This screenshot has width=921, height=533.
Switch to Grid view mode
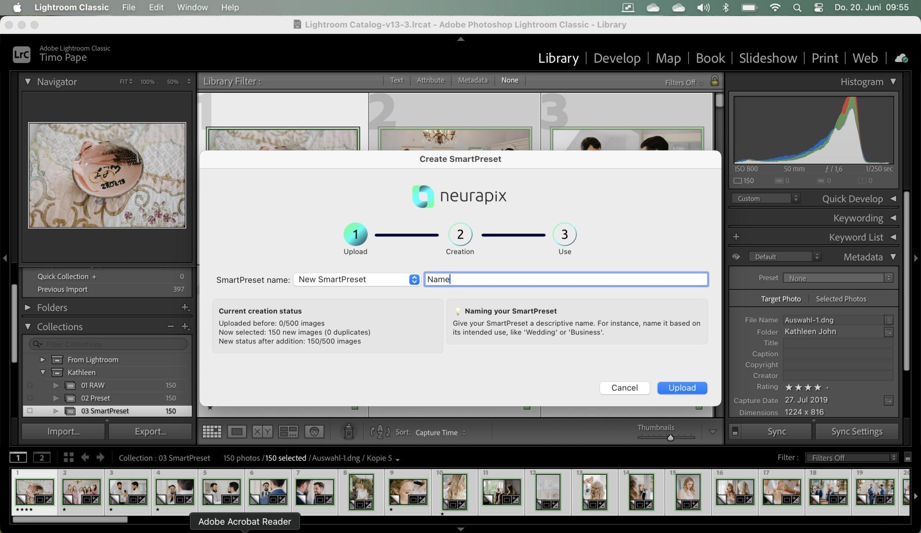point(212,432)
